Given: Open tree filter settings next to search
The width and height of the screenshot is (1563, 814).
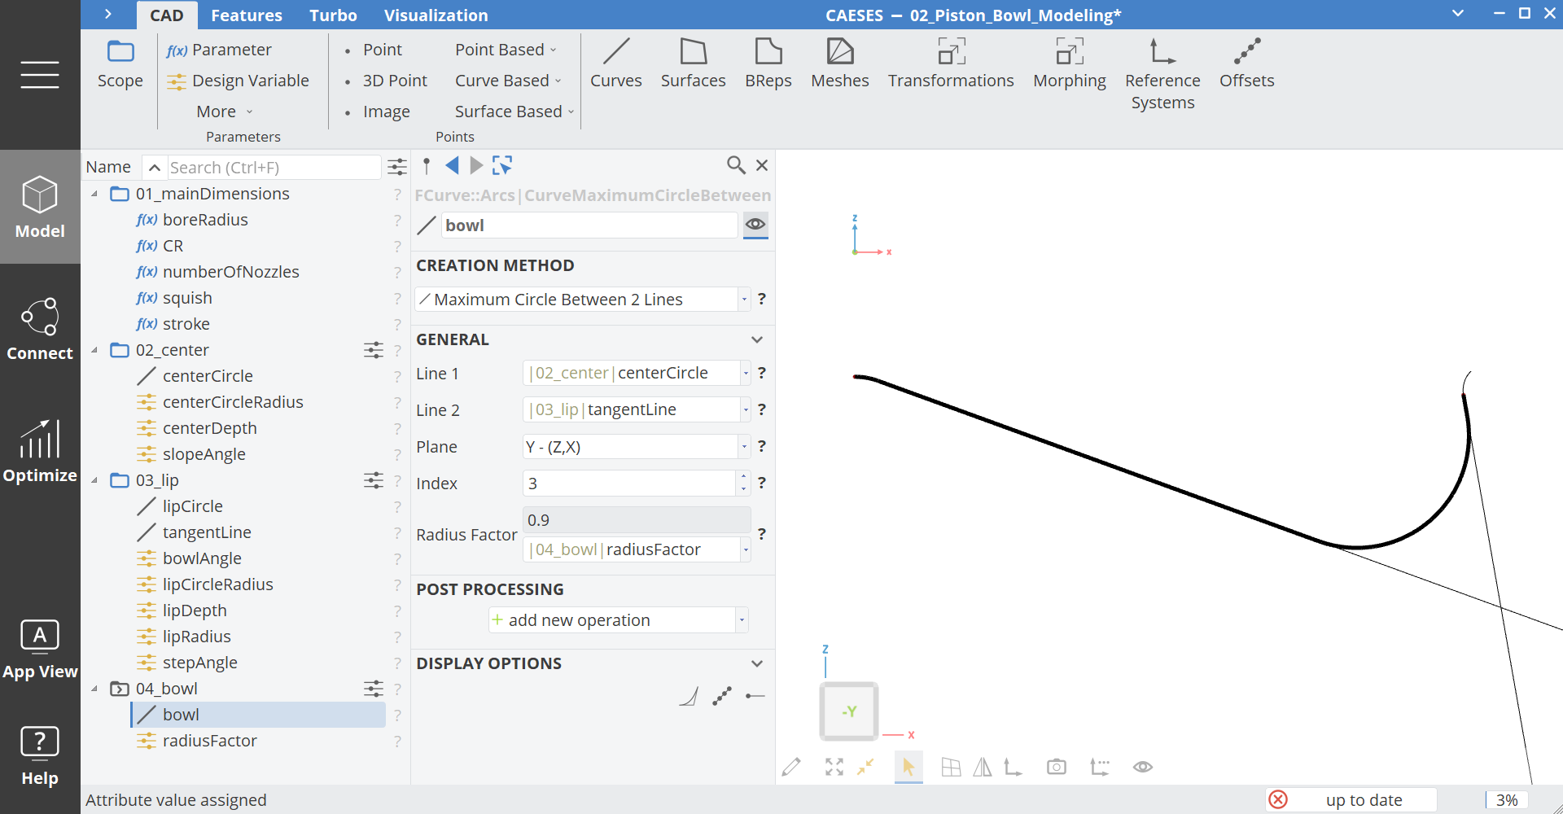Looking at the screenshot, I should tap(397, 167).
